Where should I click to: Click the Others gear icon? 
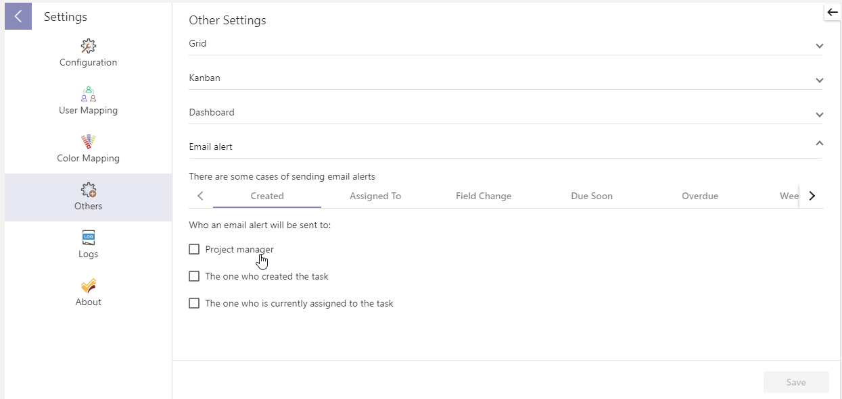(88, 190)
